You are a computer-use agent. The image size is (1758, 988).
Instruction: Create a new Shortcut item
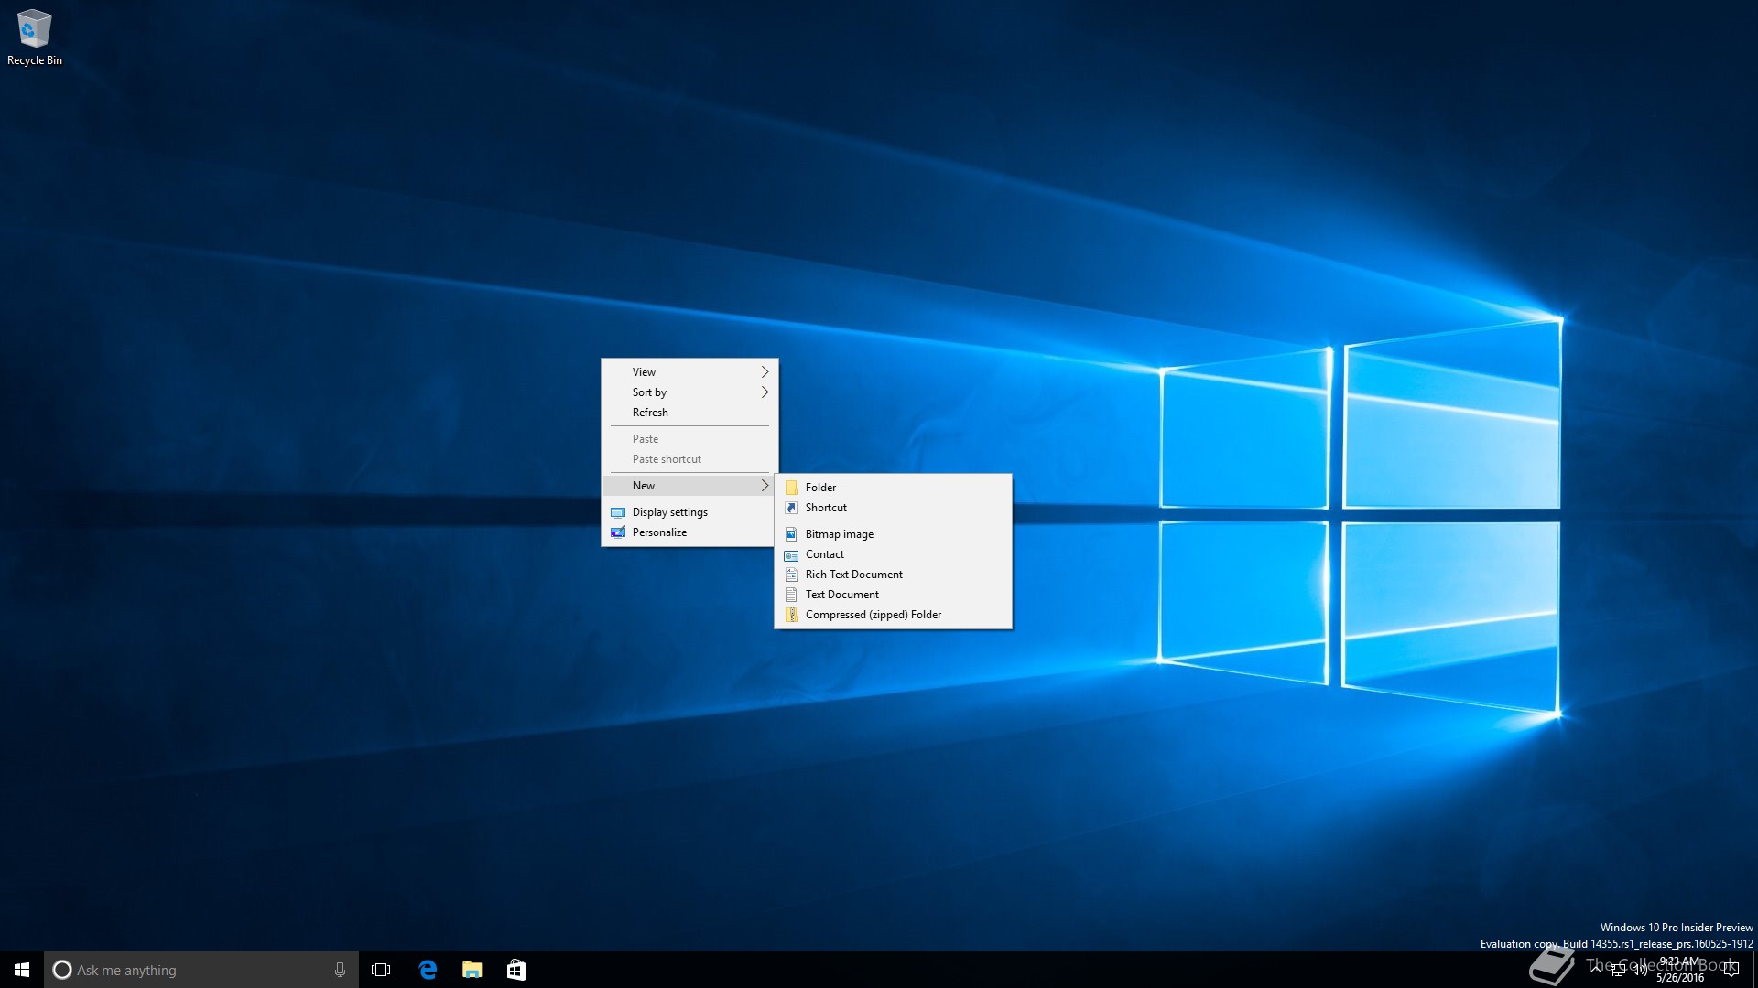[x=826, y=508]
